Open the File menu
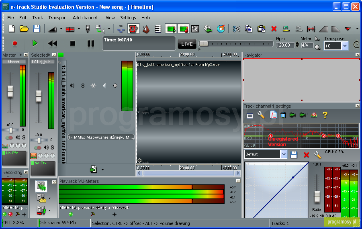 (x=10, y=18)
